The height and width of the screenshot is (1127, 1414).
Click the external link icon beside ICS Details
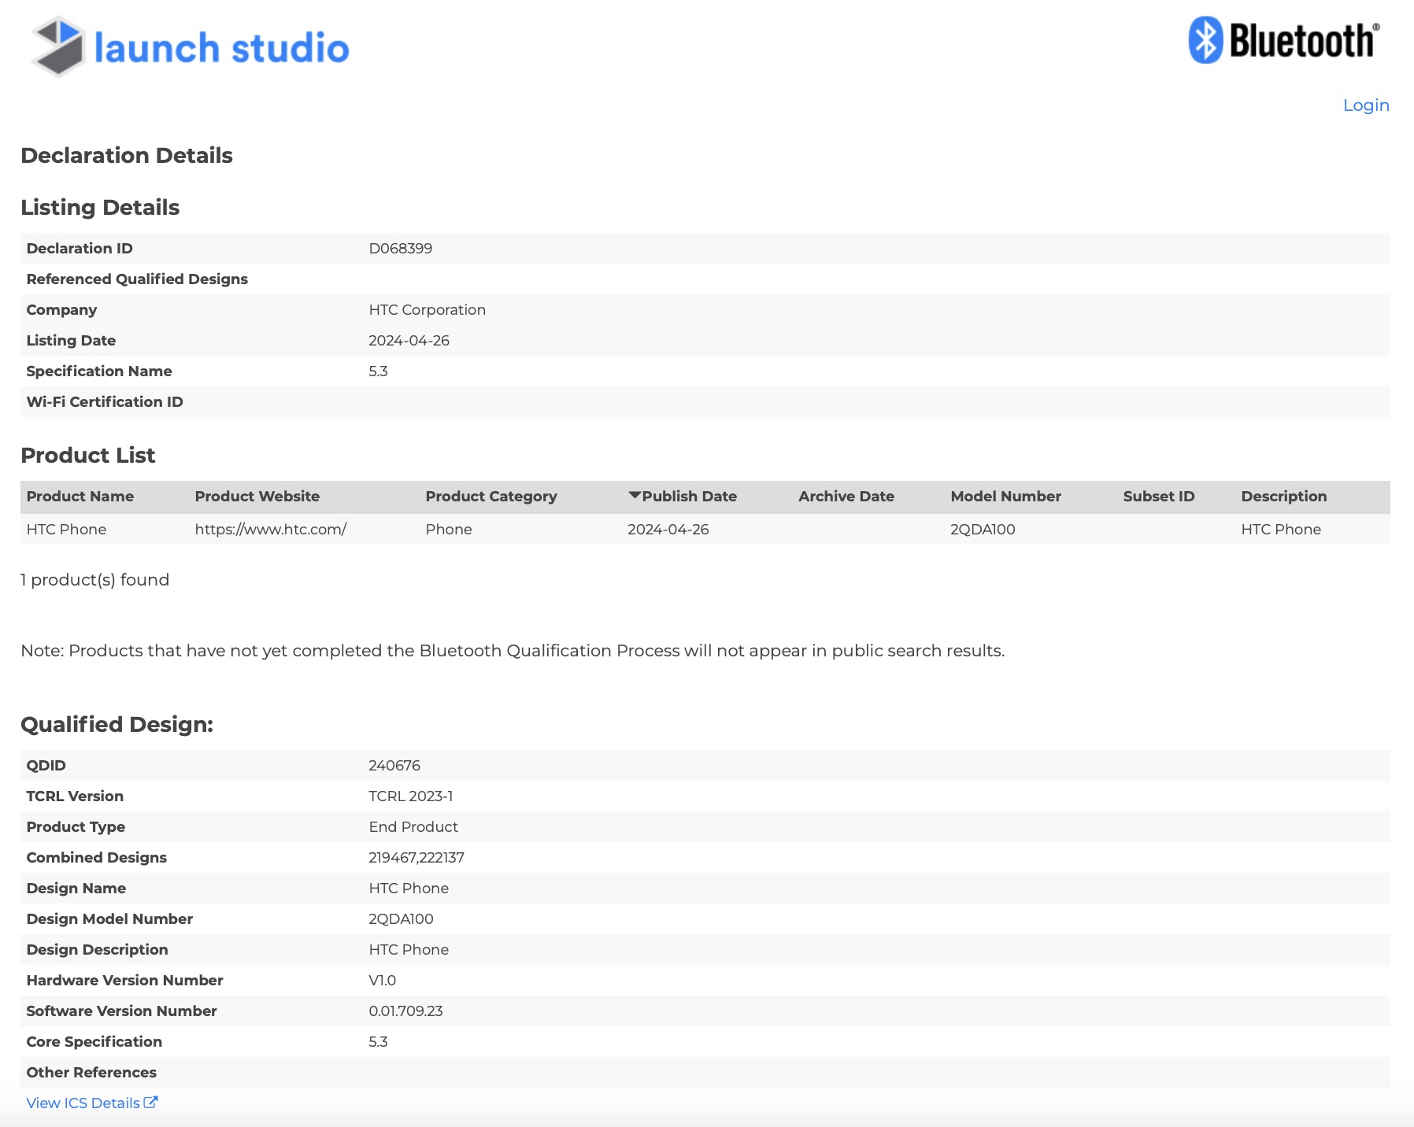point(150,1102)
